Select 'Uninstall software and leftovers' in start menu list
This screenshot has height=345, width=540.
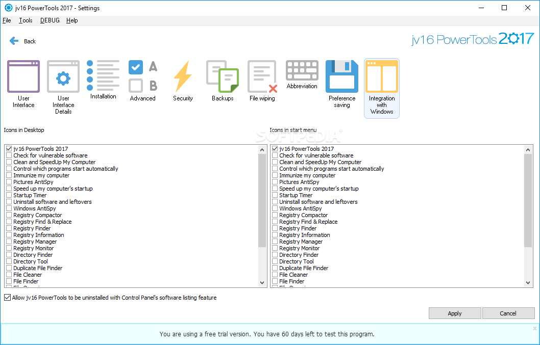point(318,202)
